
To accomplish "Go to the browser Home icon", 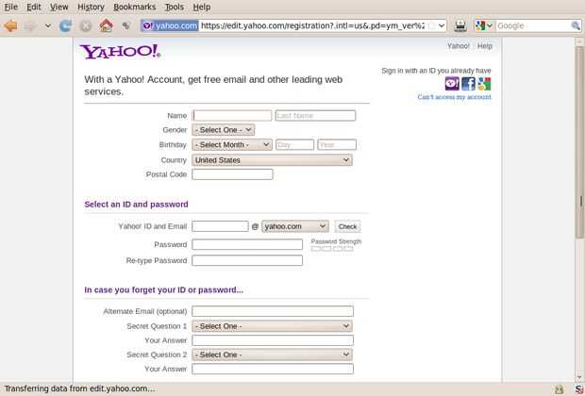I will [106, 25].
